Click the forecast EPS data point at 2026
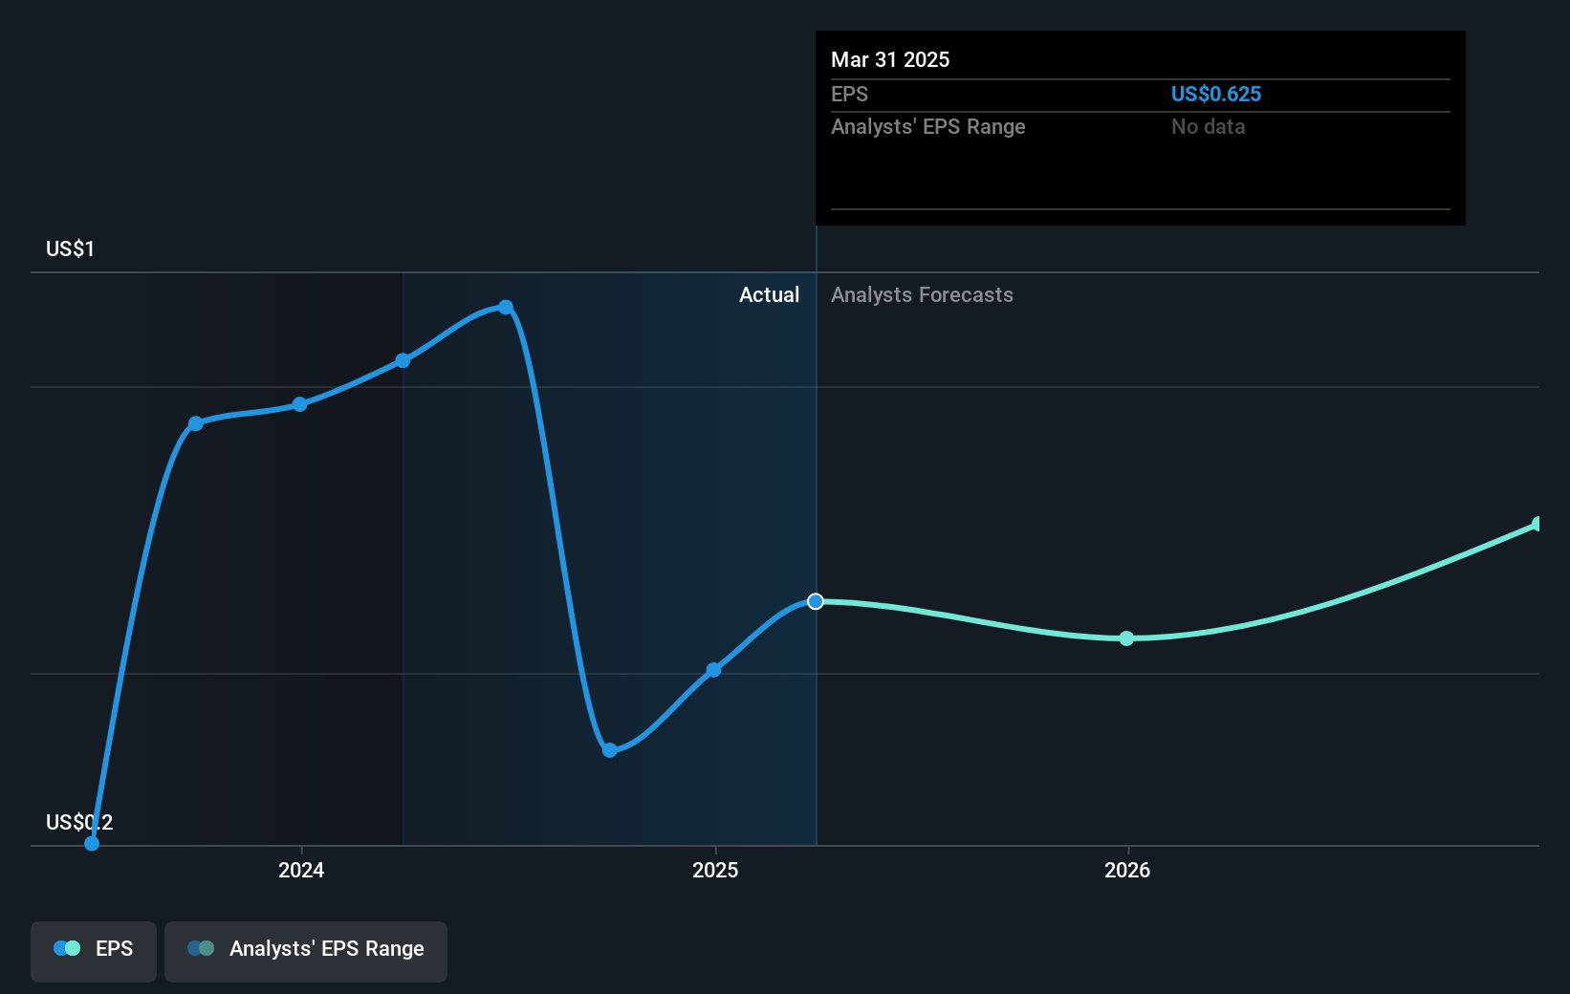 (x=1126, y=638)
